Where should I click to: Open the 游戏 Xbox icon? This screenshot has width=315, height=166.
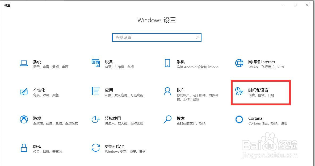[24, 119]
